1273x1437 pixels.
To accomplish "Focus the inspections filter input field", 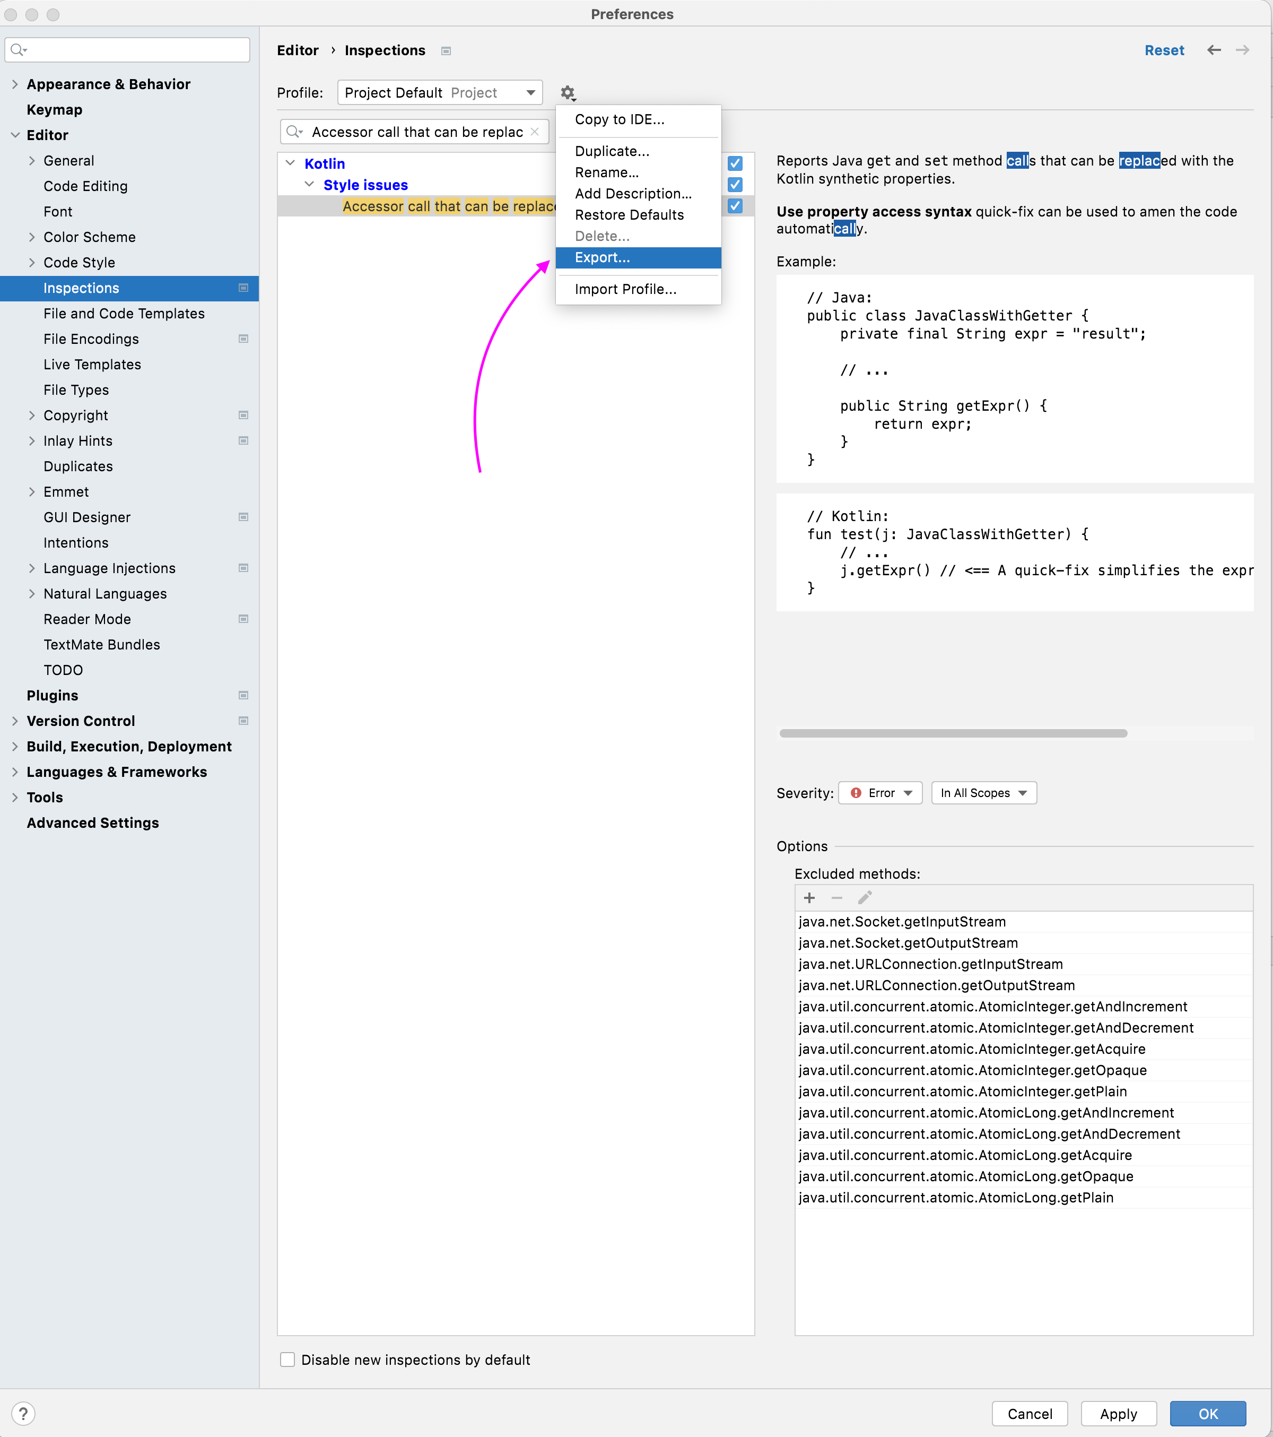I will pos(414,132).
